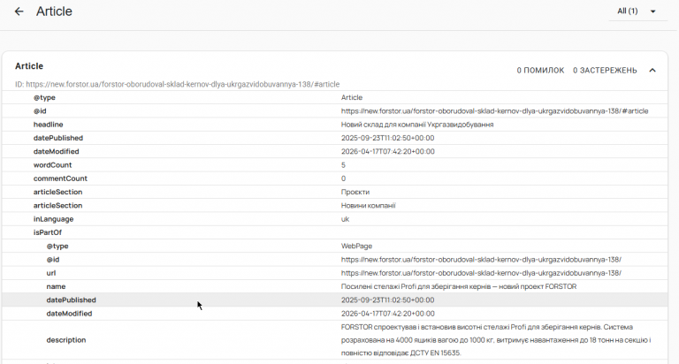
Task: Click the Article page header title
Action: [54, 11]
